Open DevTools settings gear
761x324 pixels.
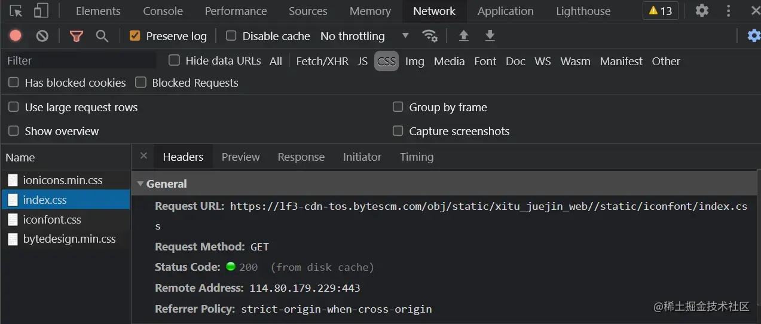pos(702,11)
